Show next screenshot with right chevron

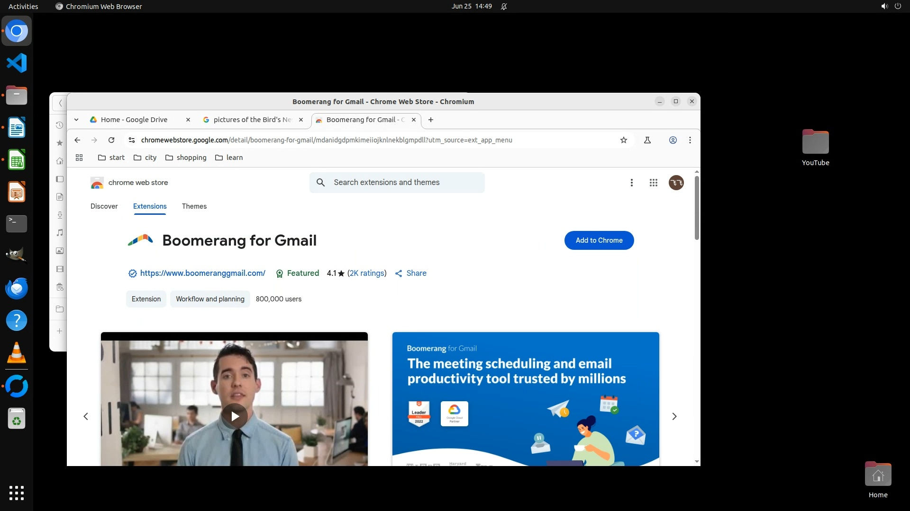tap(674, 416)
